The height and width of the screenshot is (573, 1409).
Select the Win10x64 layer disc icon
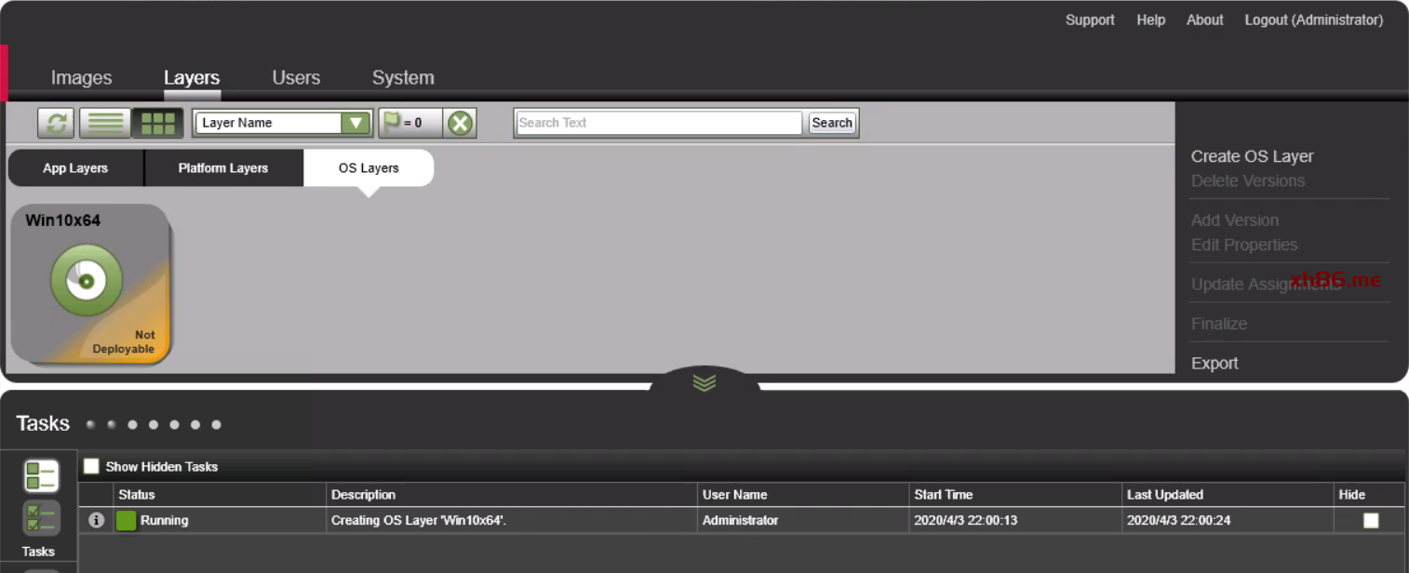coord(87,280)
